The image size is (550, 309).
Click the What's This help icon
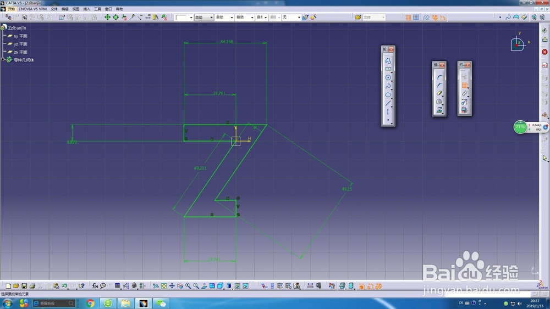coord(81,286)
